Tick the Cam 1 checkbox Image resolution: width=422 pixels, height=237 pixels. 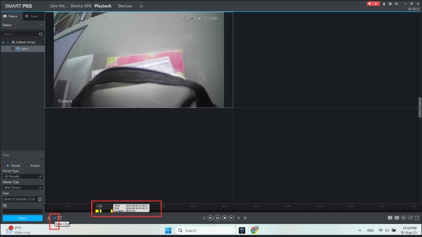[x=13, y=48]
